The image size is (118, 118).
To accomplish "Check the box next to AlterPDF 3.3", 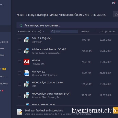I will coord(19,73).
